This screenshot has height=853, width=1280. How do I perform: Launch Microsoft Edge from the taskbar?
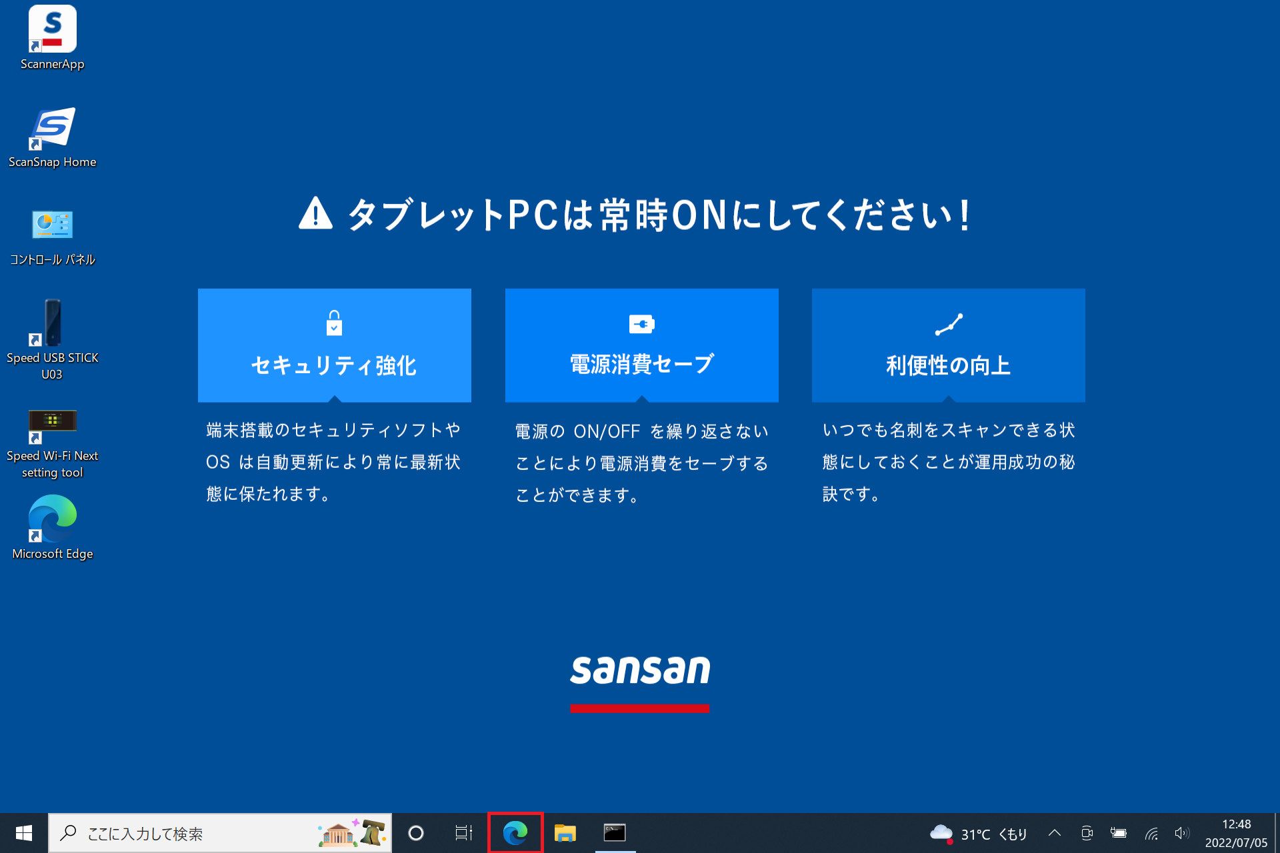coord(515,833)
